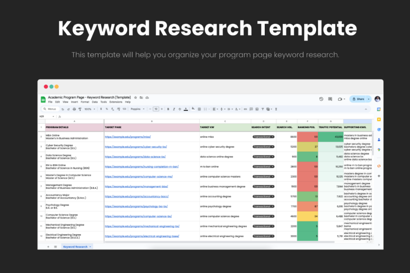
Task: Open the Poppins font dropdown
Action: pyautogui.click(x=138, y=109)
